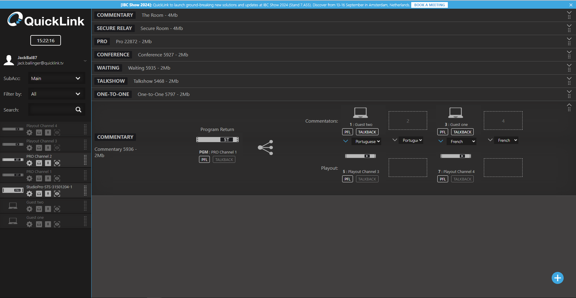Viewport: 576px width, 298px height.
Task: Click the empty commentator slot 4
Action: [503, 121]
